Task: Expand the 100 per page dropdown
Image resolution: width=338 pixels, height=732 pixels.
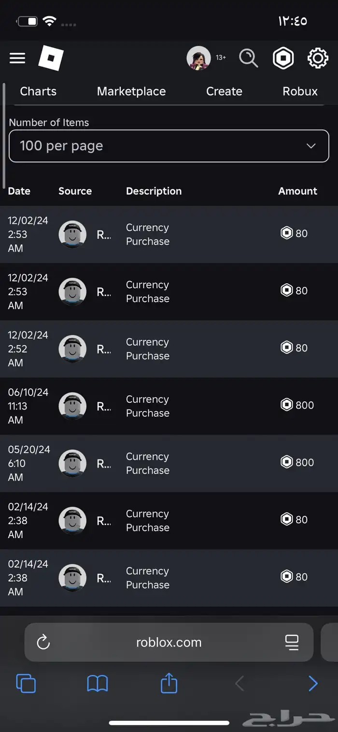Action: [x=169, y=146]
